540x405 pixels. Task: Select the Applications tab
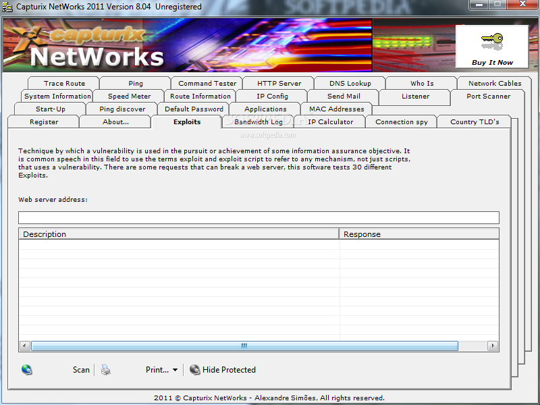point(265,109)
